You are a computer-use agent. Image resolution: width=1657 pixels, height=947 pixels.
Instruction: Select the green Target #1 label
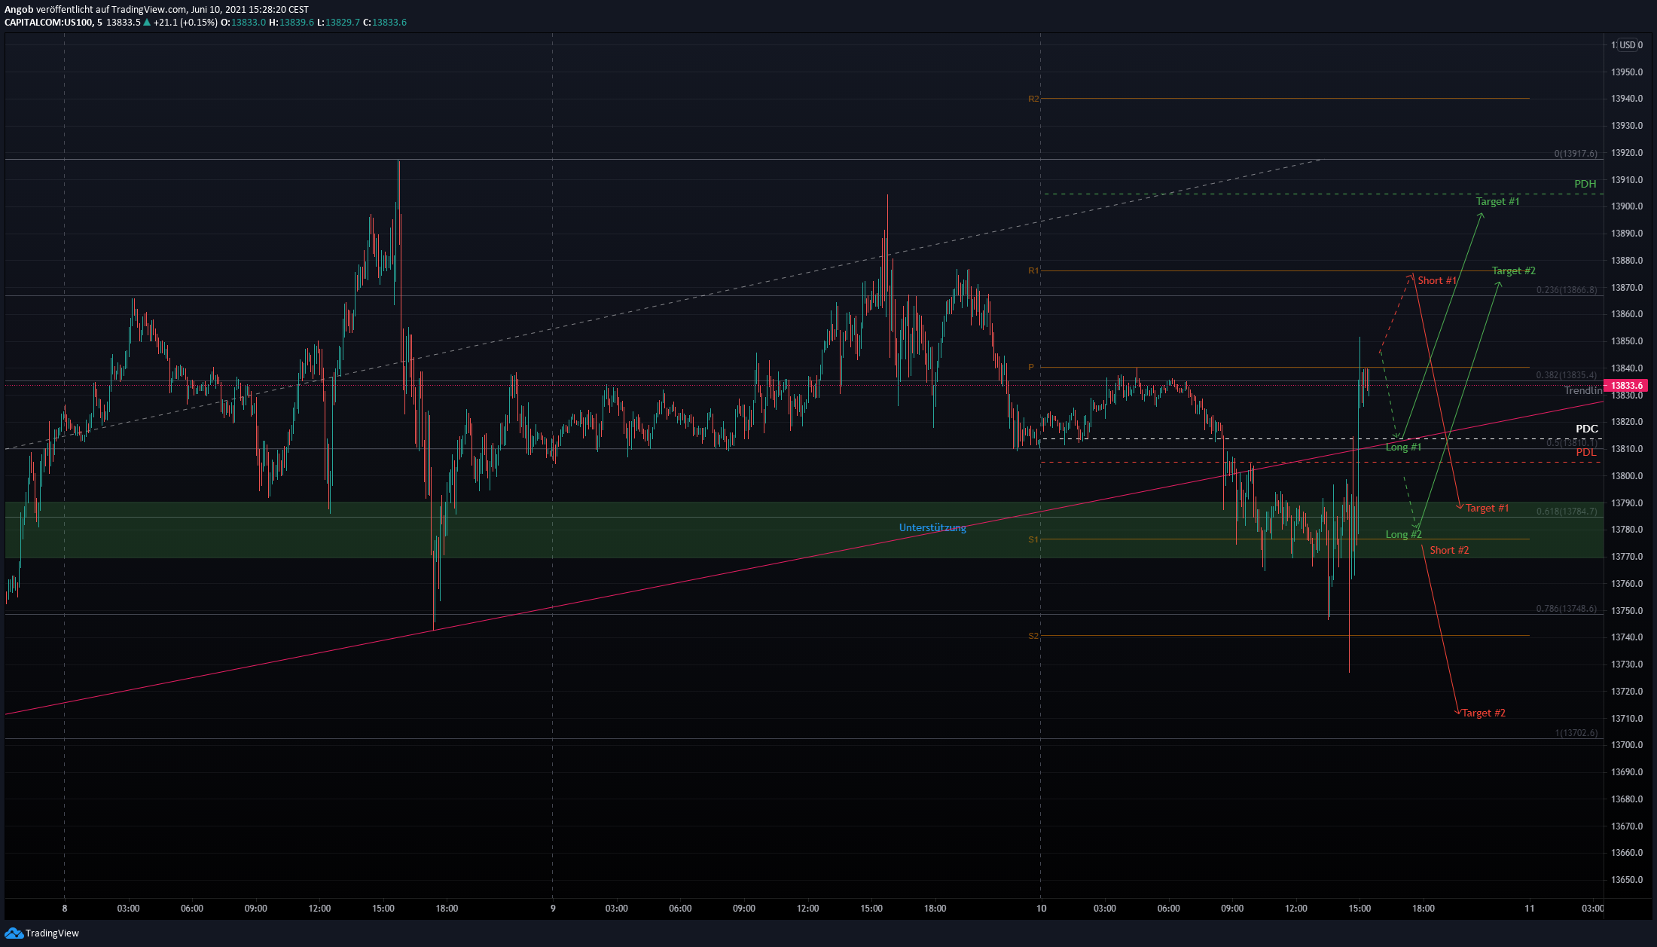[1497, 202]
